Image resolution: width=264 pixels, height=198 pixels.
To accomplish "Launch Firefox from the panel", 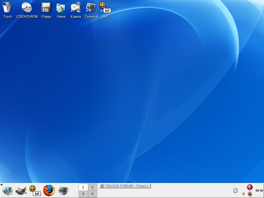I will click(x=49, y=191).
